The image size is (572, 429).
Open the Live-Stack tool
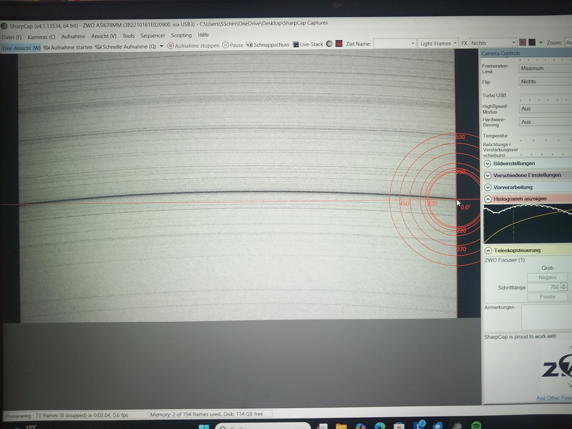(x=308, y=44)
